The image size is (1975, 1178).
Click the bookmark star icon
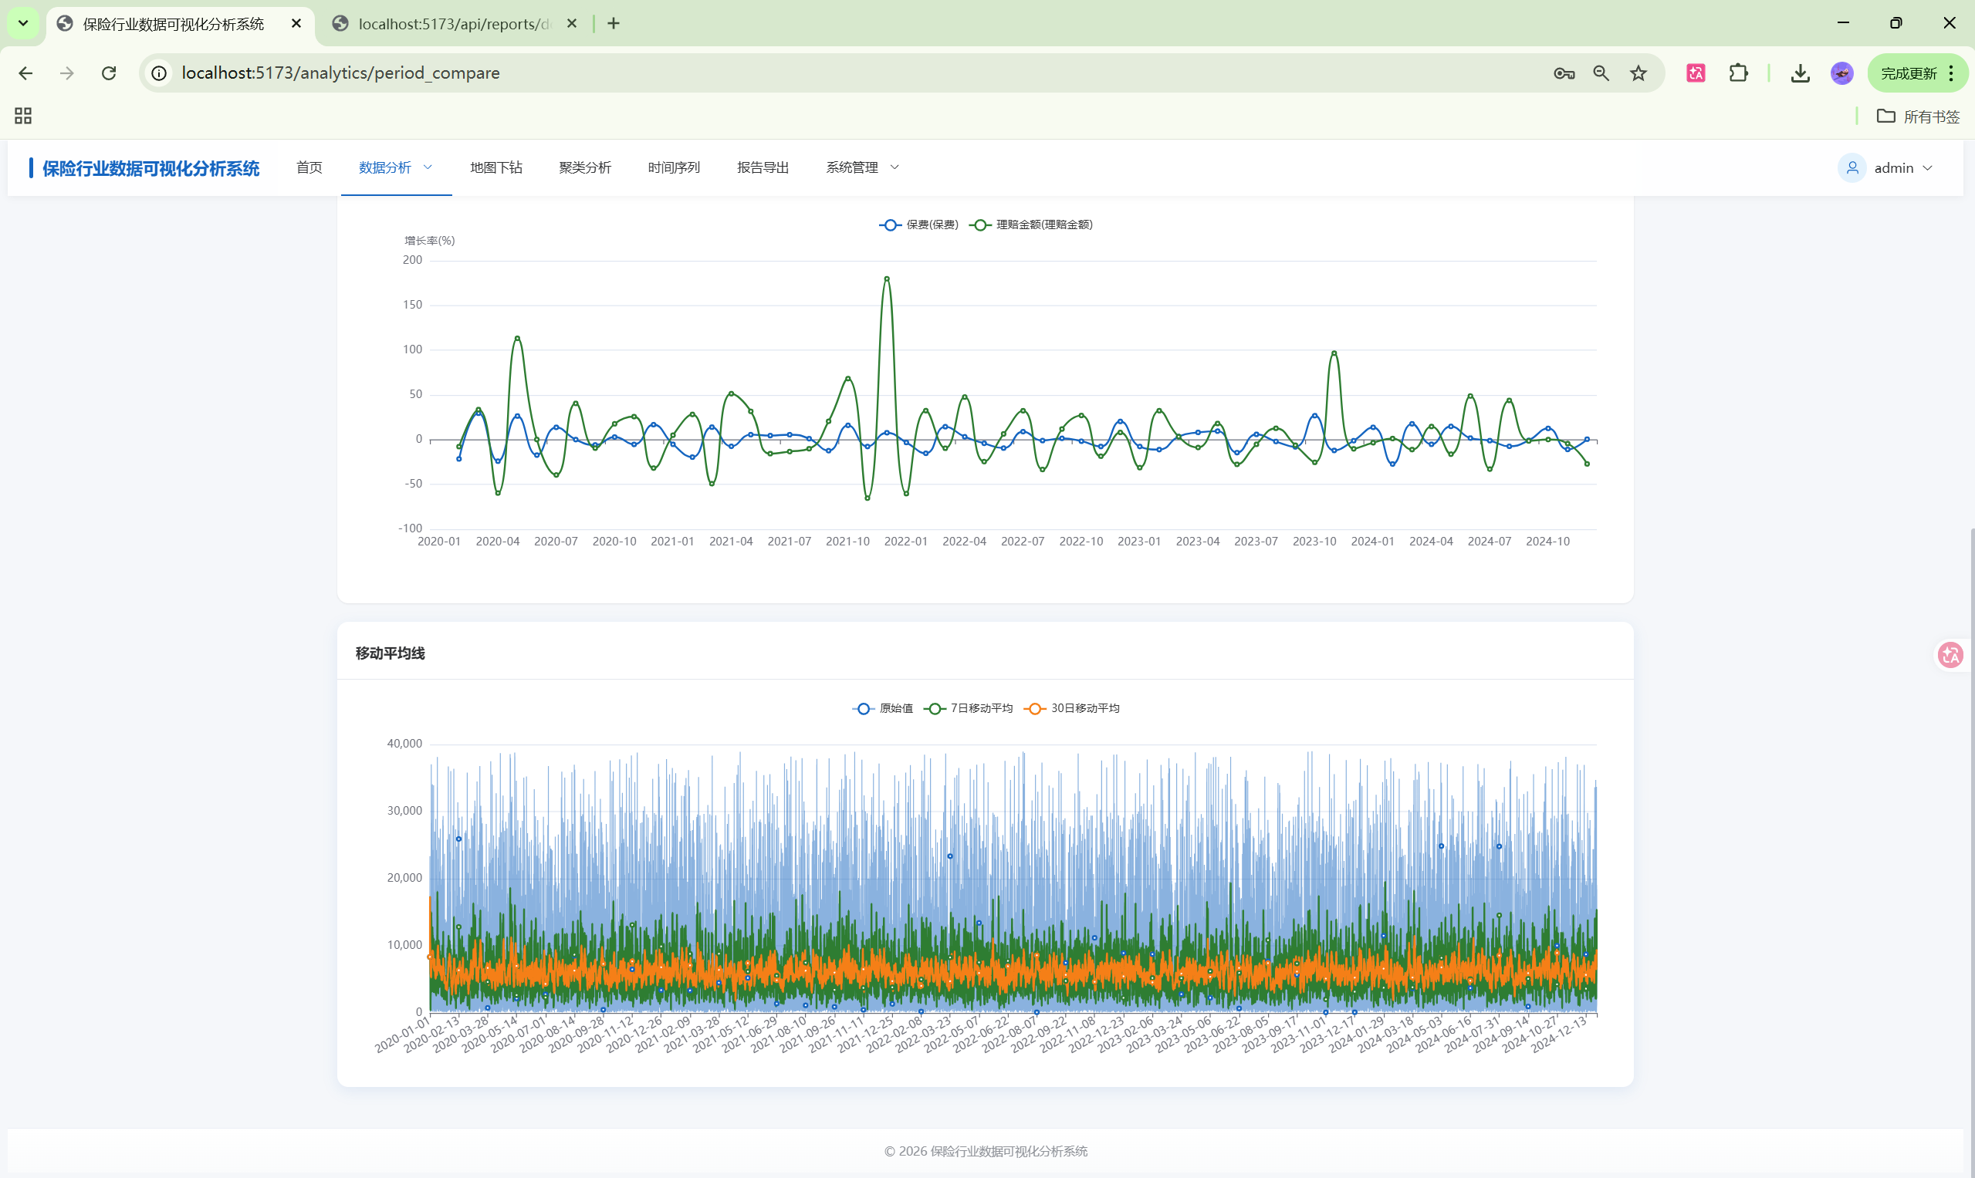pyautogui.click(x=1639, y=73)
